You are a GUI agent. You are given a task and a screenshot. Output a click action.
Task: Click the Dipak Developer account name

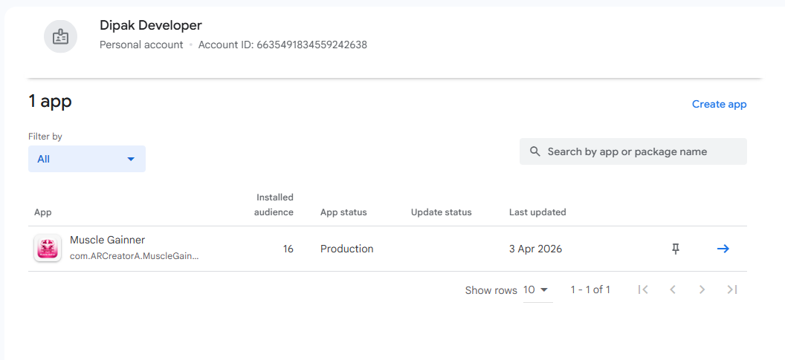151,26
